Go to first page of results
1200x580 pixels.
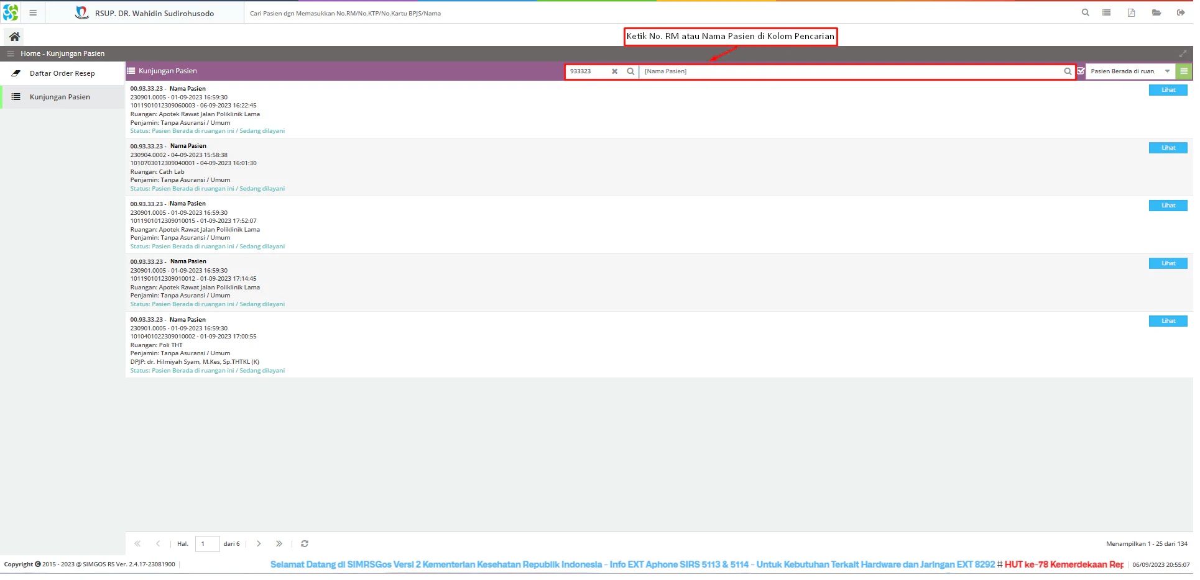tap(137, 544)
